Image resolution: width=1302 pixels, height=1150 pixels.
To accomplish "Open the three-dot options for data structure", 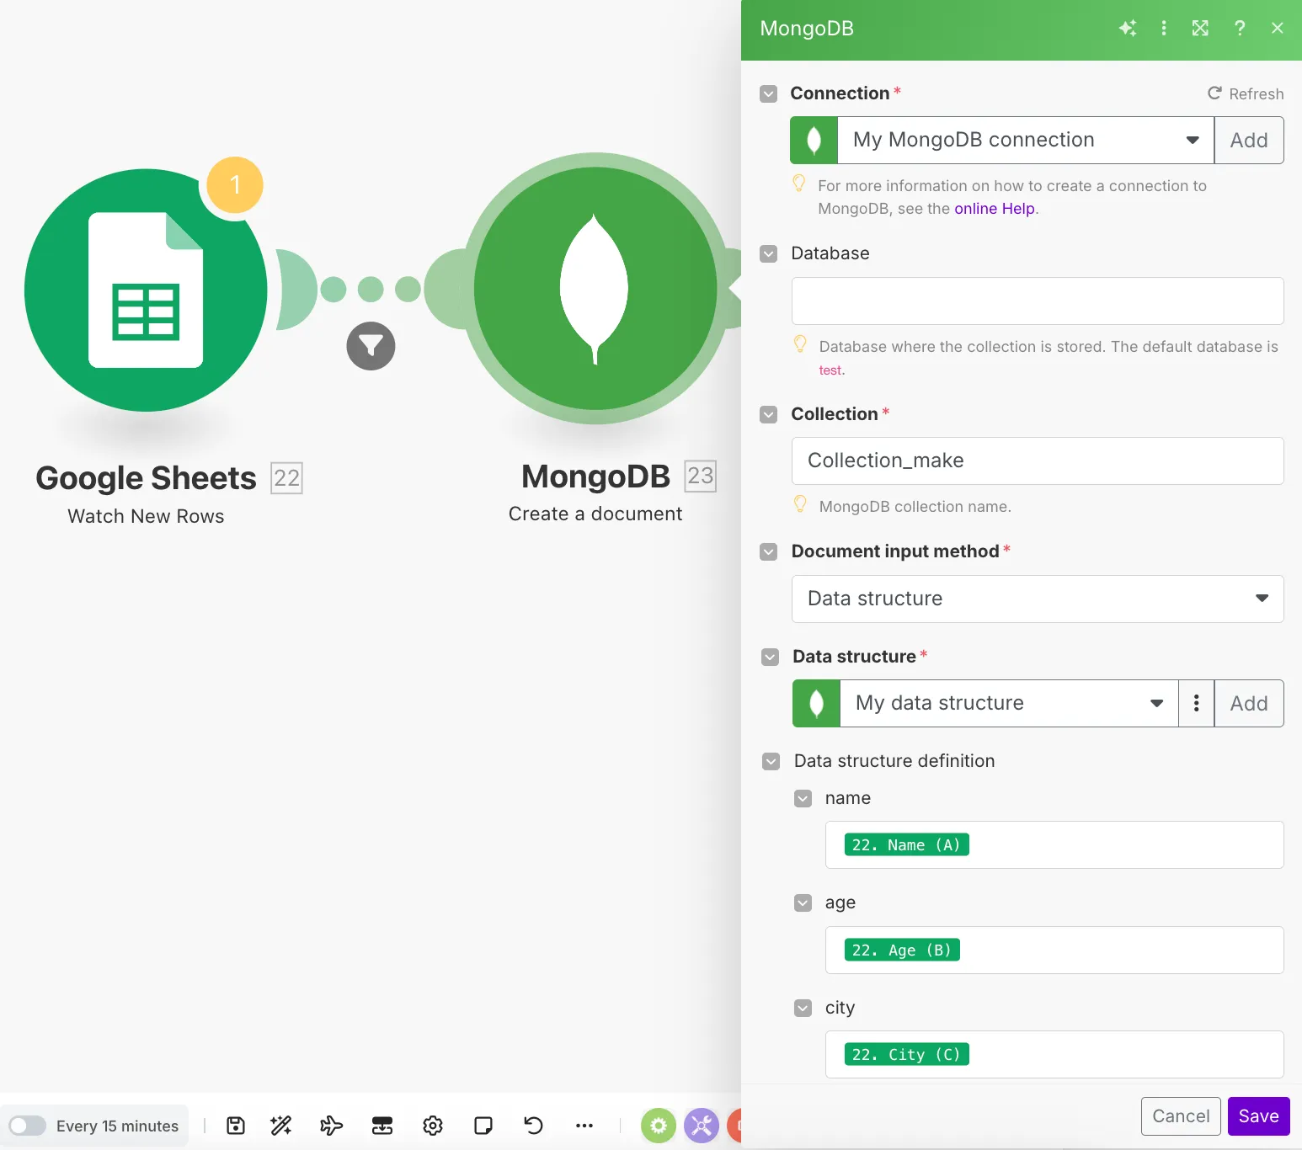I will pos(1197,703).
